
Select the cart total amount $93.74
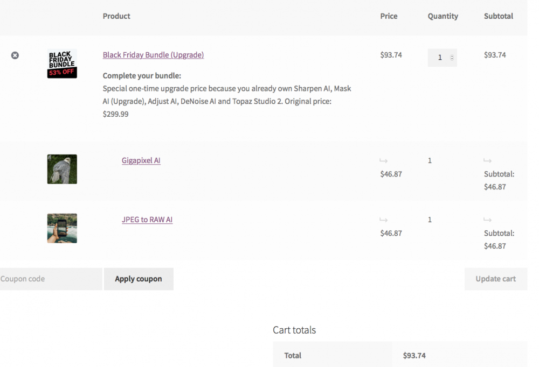pyautogui.click(x=414, y=355)
